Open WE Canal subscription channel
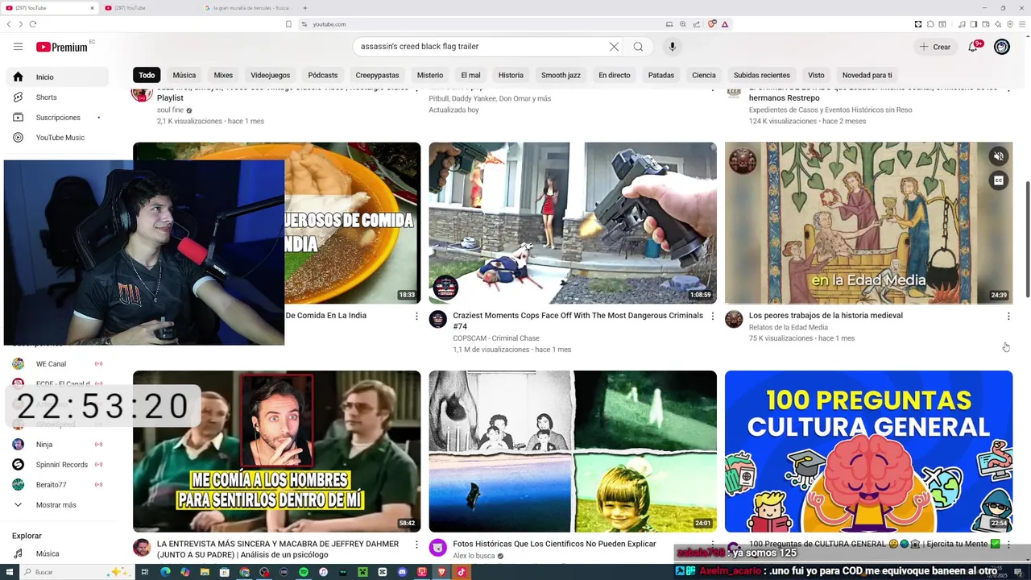 click(56, 364)
